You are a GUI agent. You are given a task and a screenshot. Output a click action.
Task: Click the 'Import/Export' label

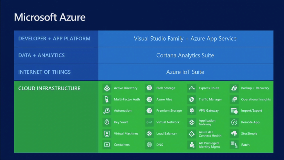coord(252,110)
